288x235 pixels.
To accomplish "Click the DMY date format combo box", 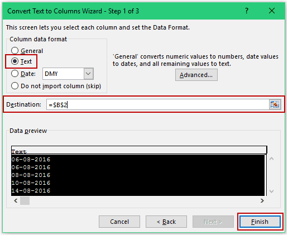I will click(x=68, y=74).
